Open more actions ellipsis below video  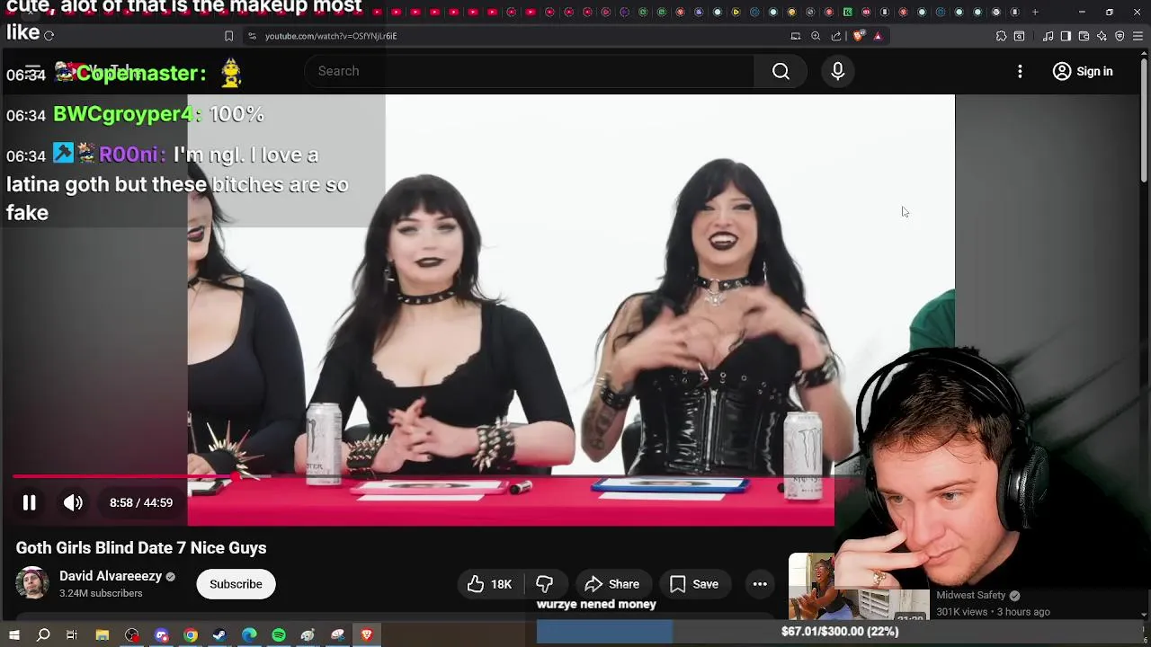760,584
